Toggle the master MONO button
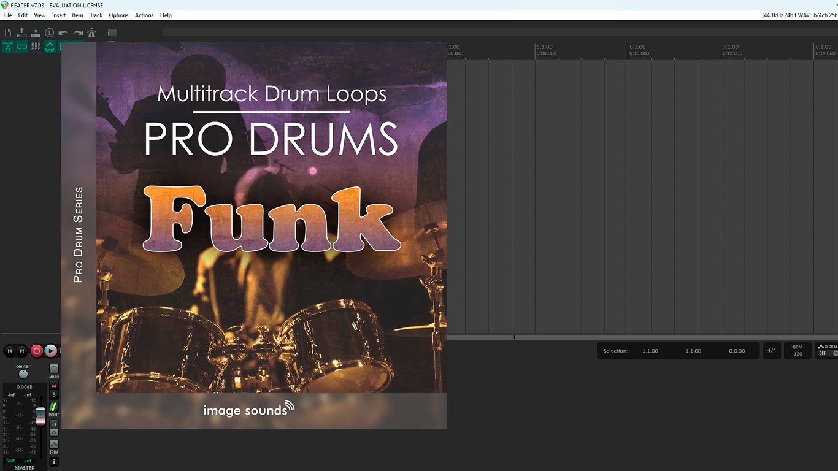 pyautogui.click(x=54, y=369)
